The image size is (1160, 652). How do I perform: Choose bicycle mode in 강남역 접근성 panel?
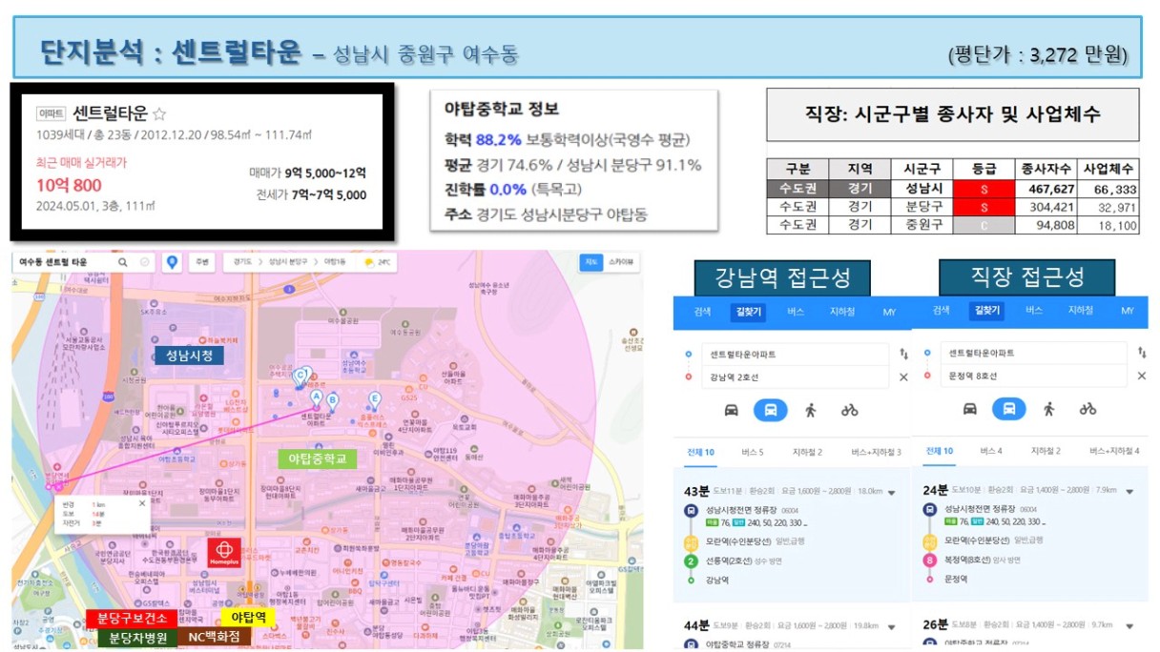pyautogui.click(x=850, y=410)
